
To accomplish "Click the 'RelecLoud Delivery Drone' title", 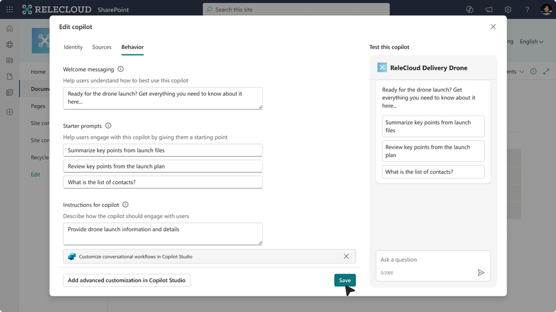I will 429,68.
